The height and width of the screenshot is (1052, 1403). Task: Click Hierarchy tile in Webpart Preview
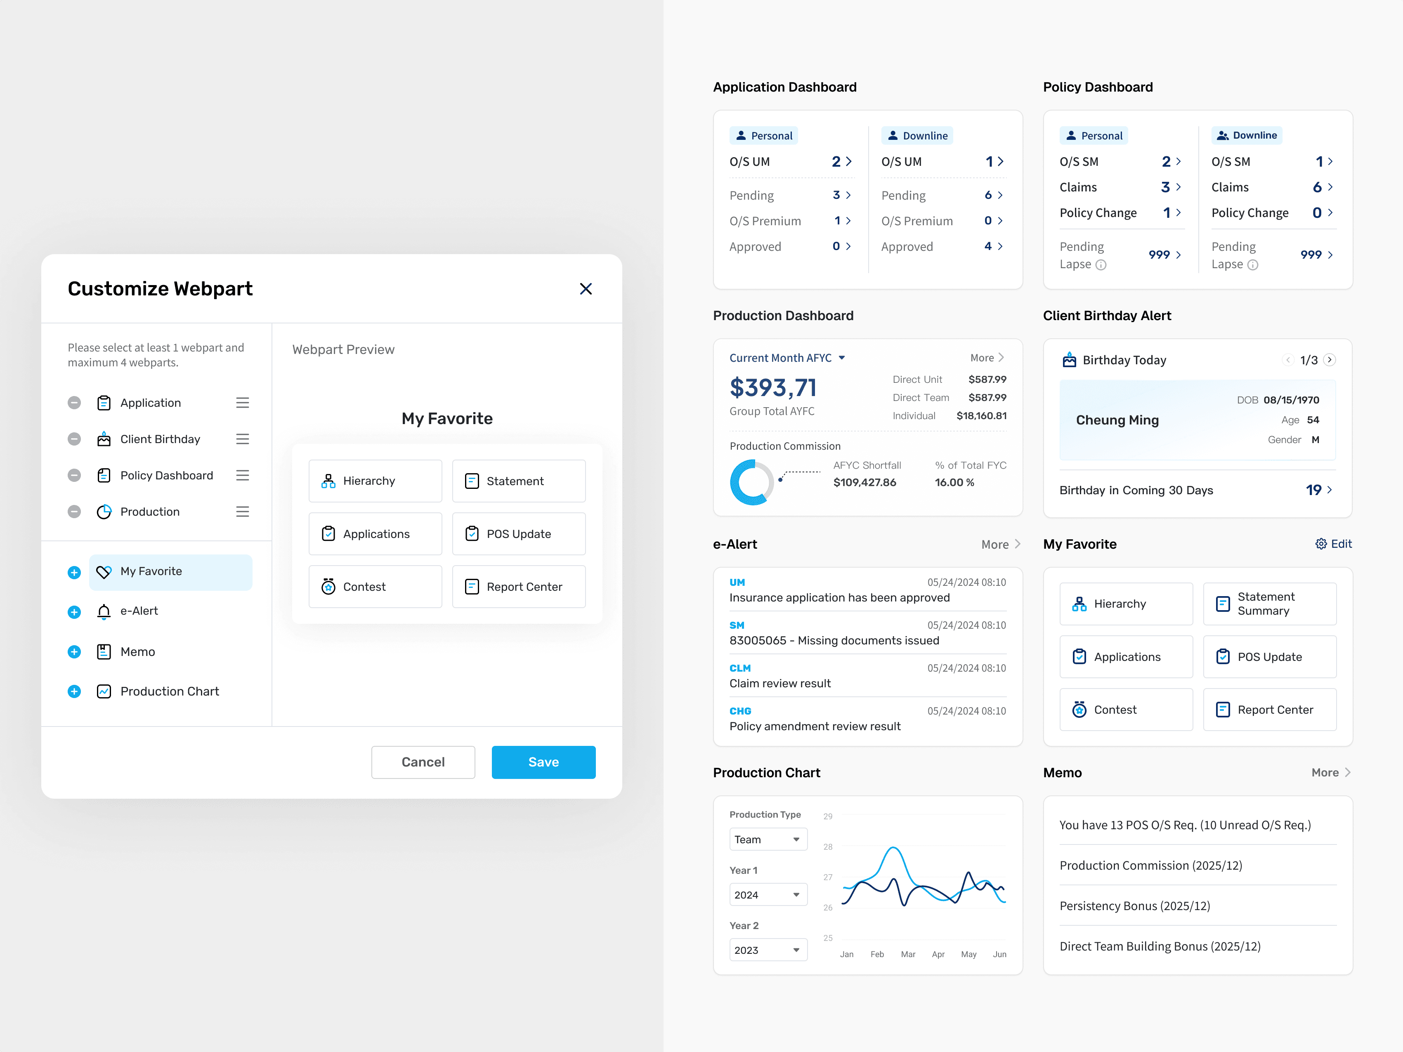click(x=375, y=481)
